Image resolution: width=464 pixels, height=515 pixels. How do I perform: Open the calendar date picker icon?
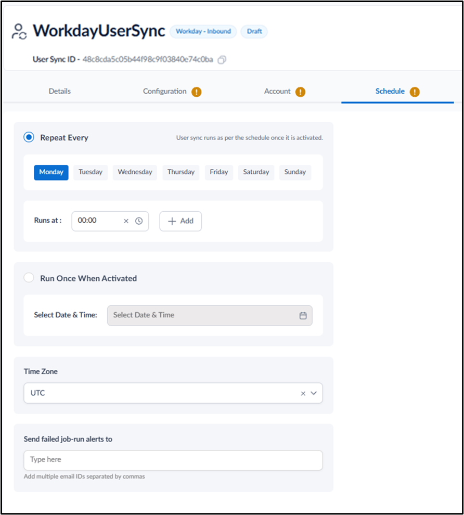(303, 316)
